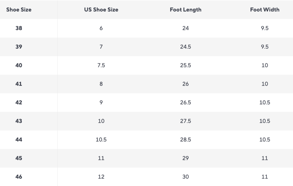Select the foot length 27.5 cell
This screenshot has width=293, height=186.
185,121
